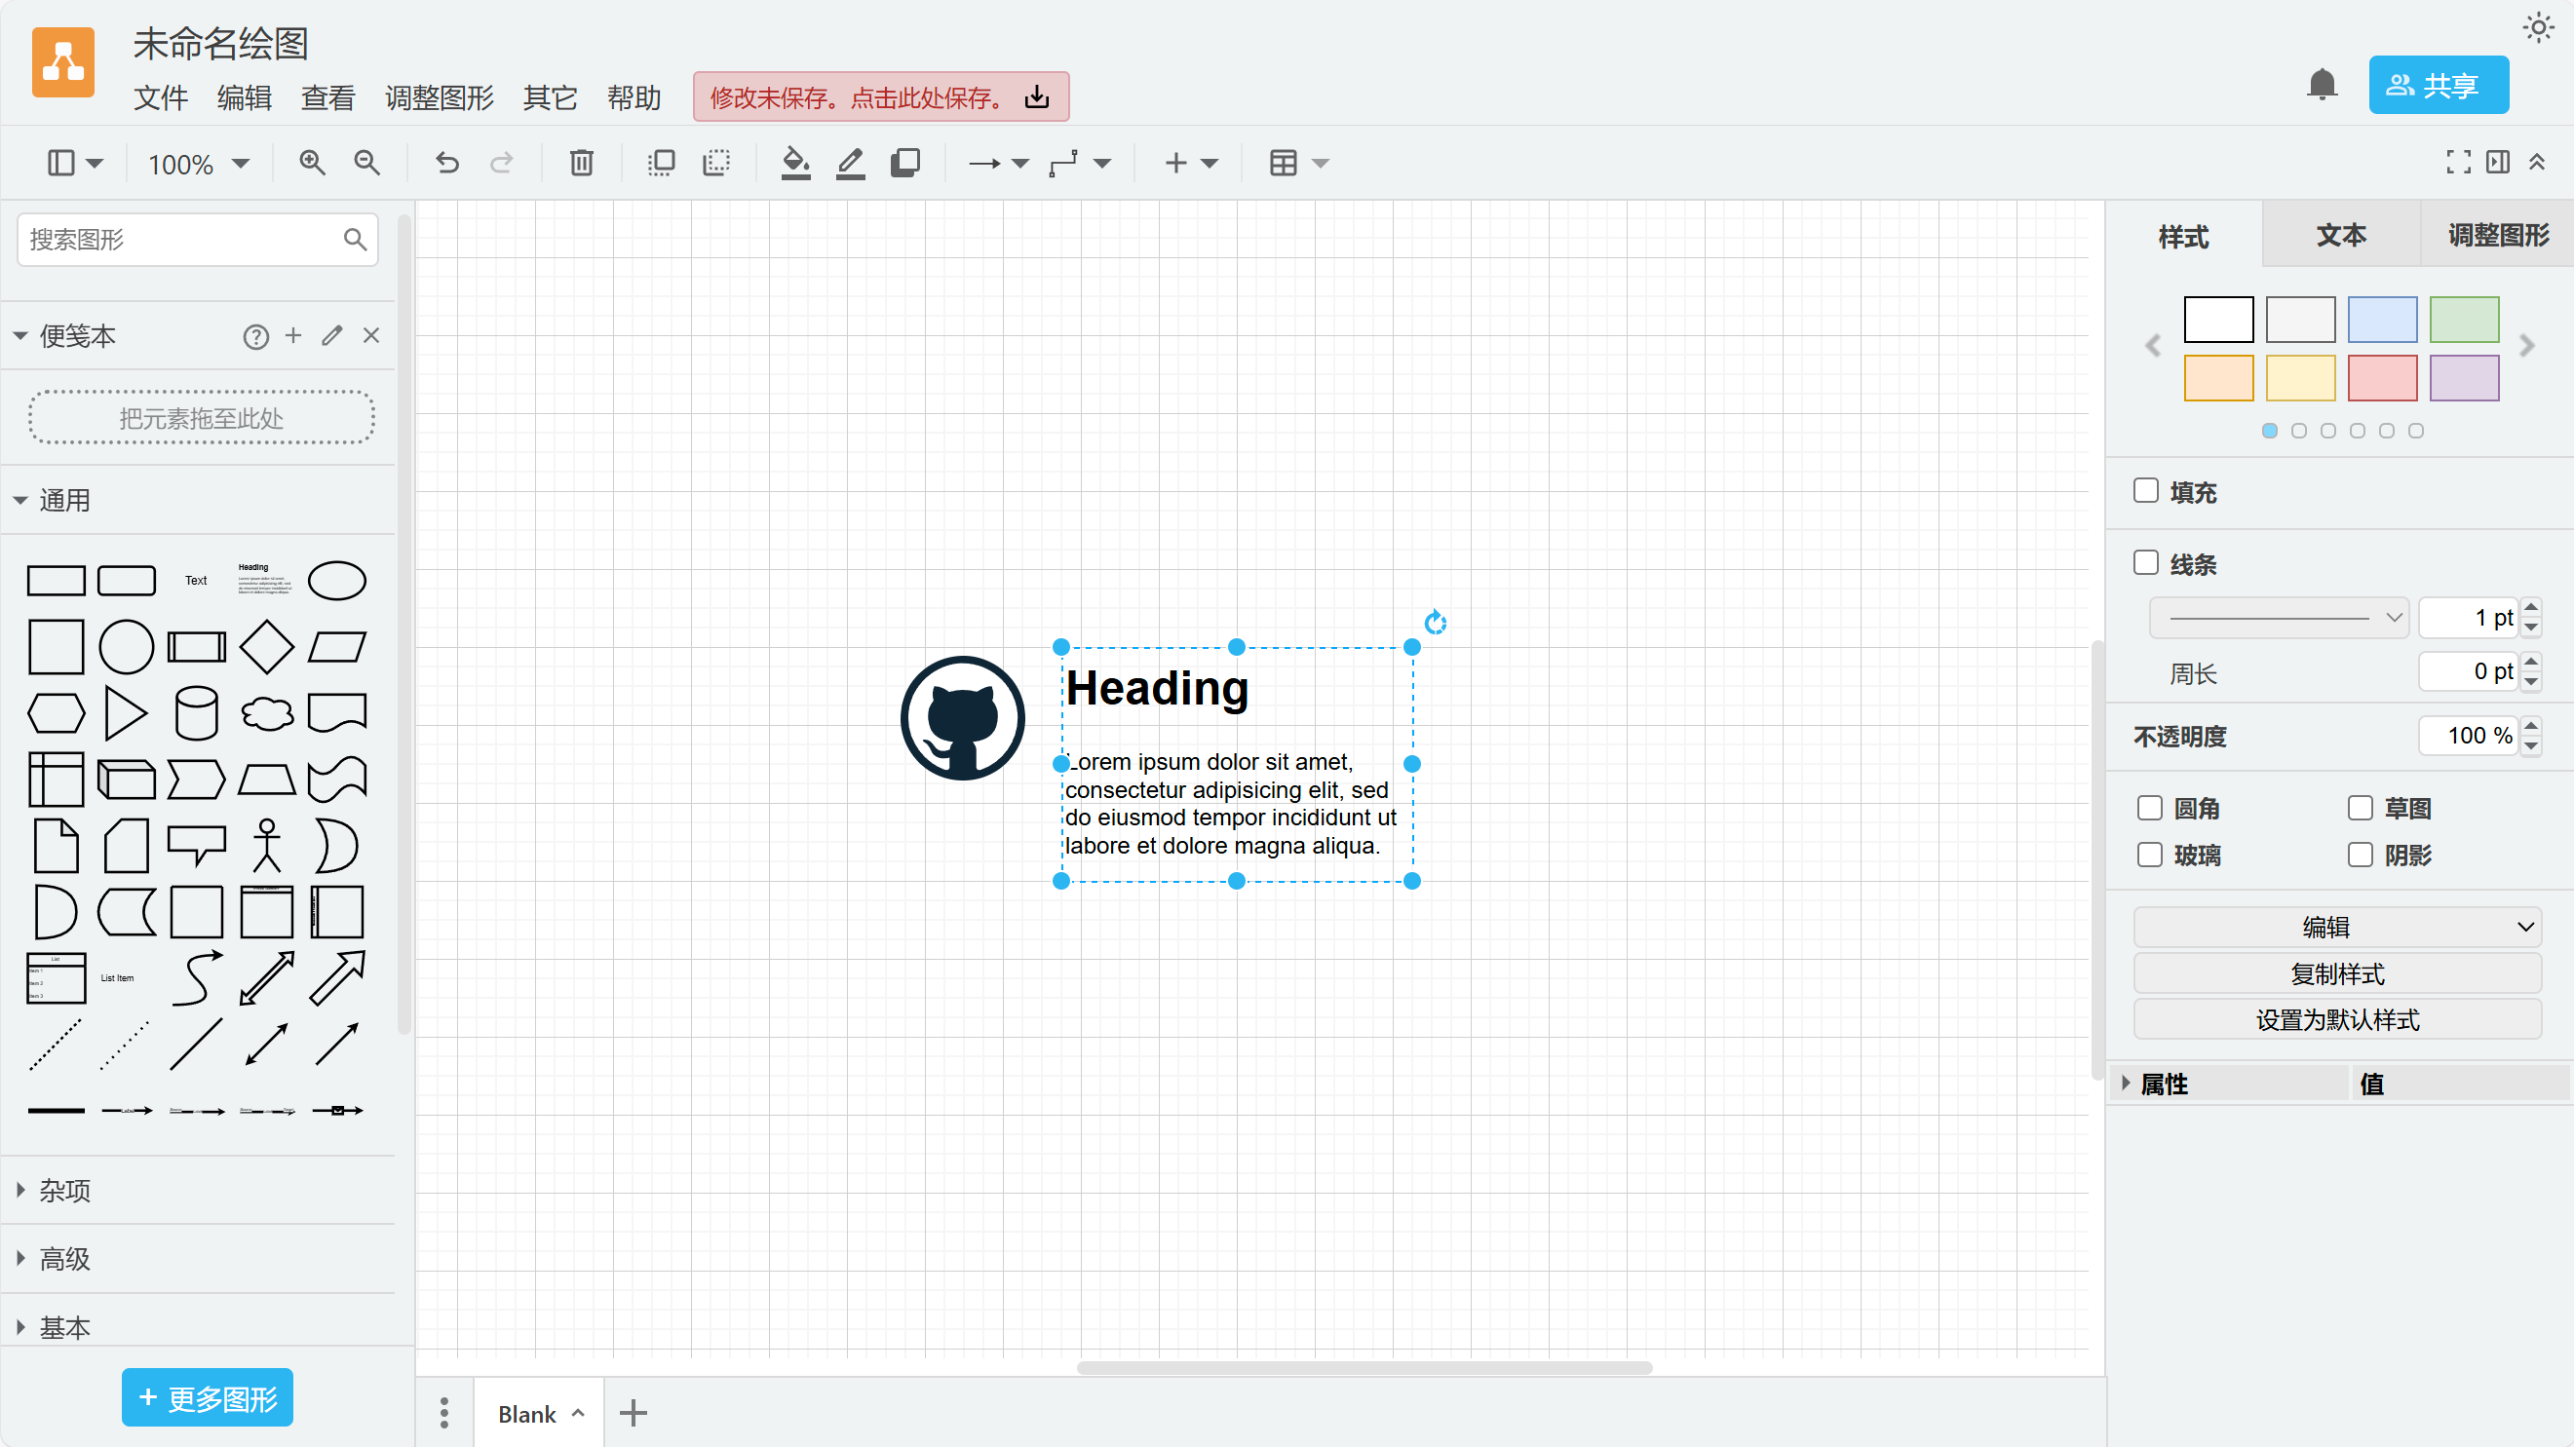Open the 100% zoom dropdown

pyautogui.click(x=198, y=163)
